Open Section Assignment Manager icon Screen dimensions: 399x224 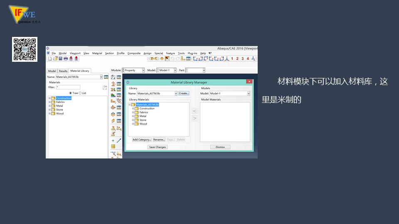pyautogui.click(x=119, y=90)
